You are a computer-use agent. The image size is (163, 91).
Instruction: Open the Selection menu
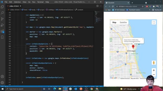click(17, 2)
